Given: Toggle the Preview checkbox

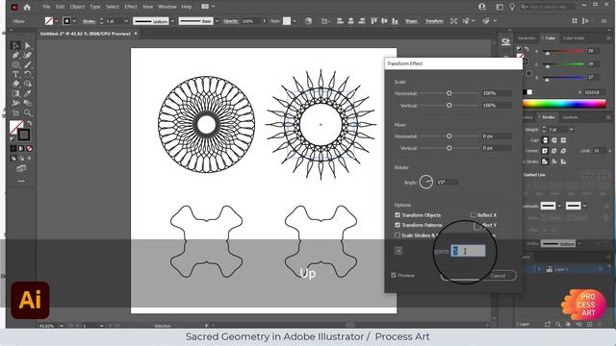Looking at the screenshot, I should coord(394,275).
